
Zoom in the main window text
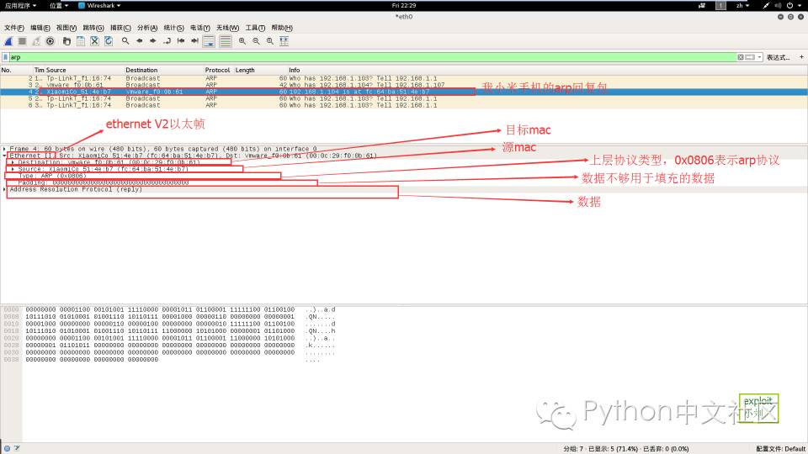pyautogui.click(x=242, y=41)
